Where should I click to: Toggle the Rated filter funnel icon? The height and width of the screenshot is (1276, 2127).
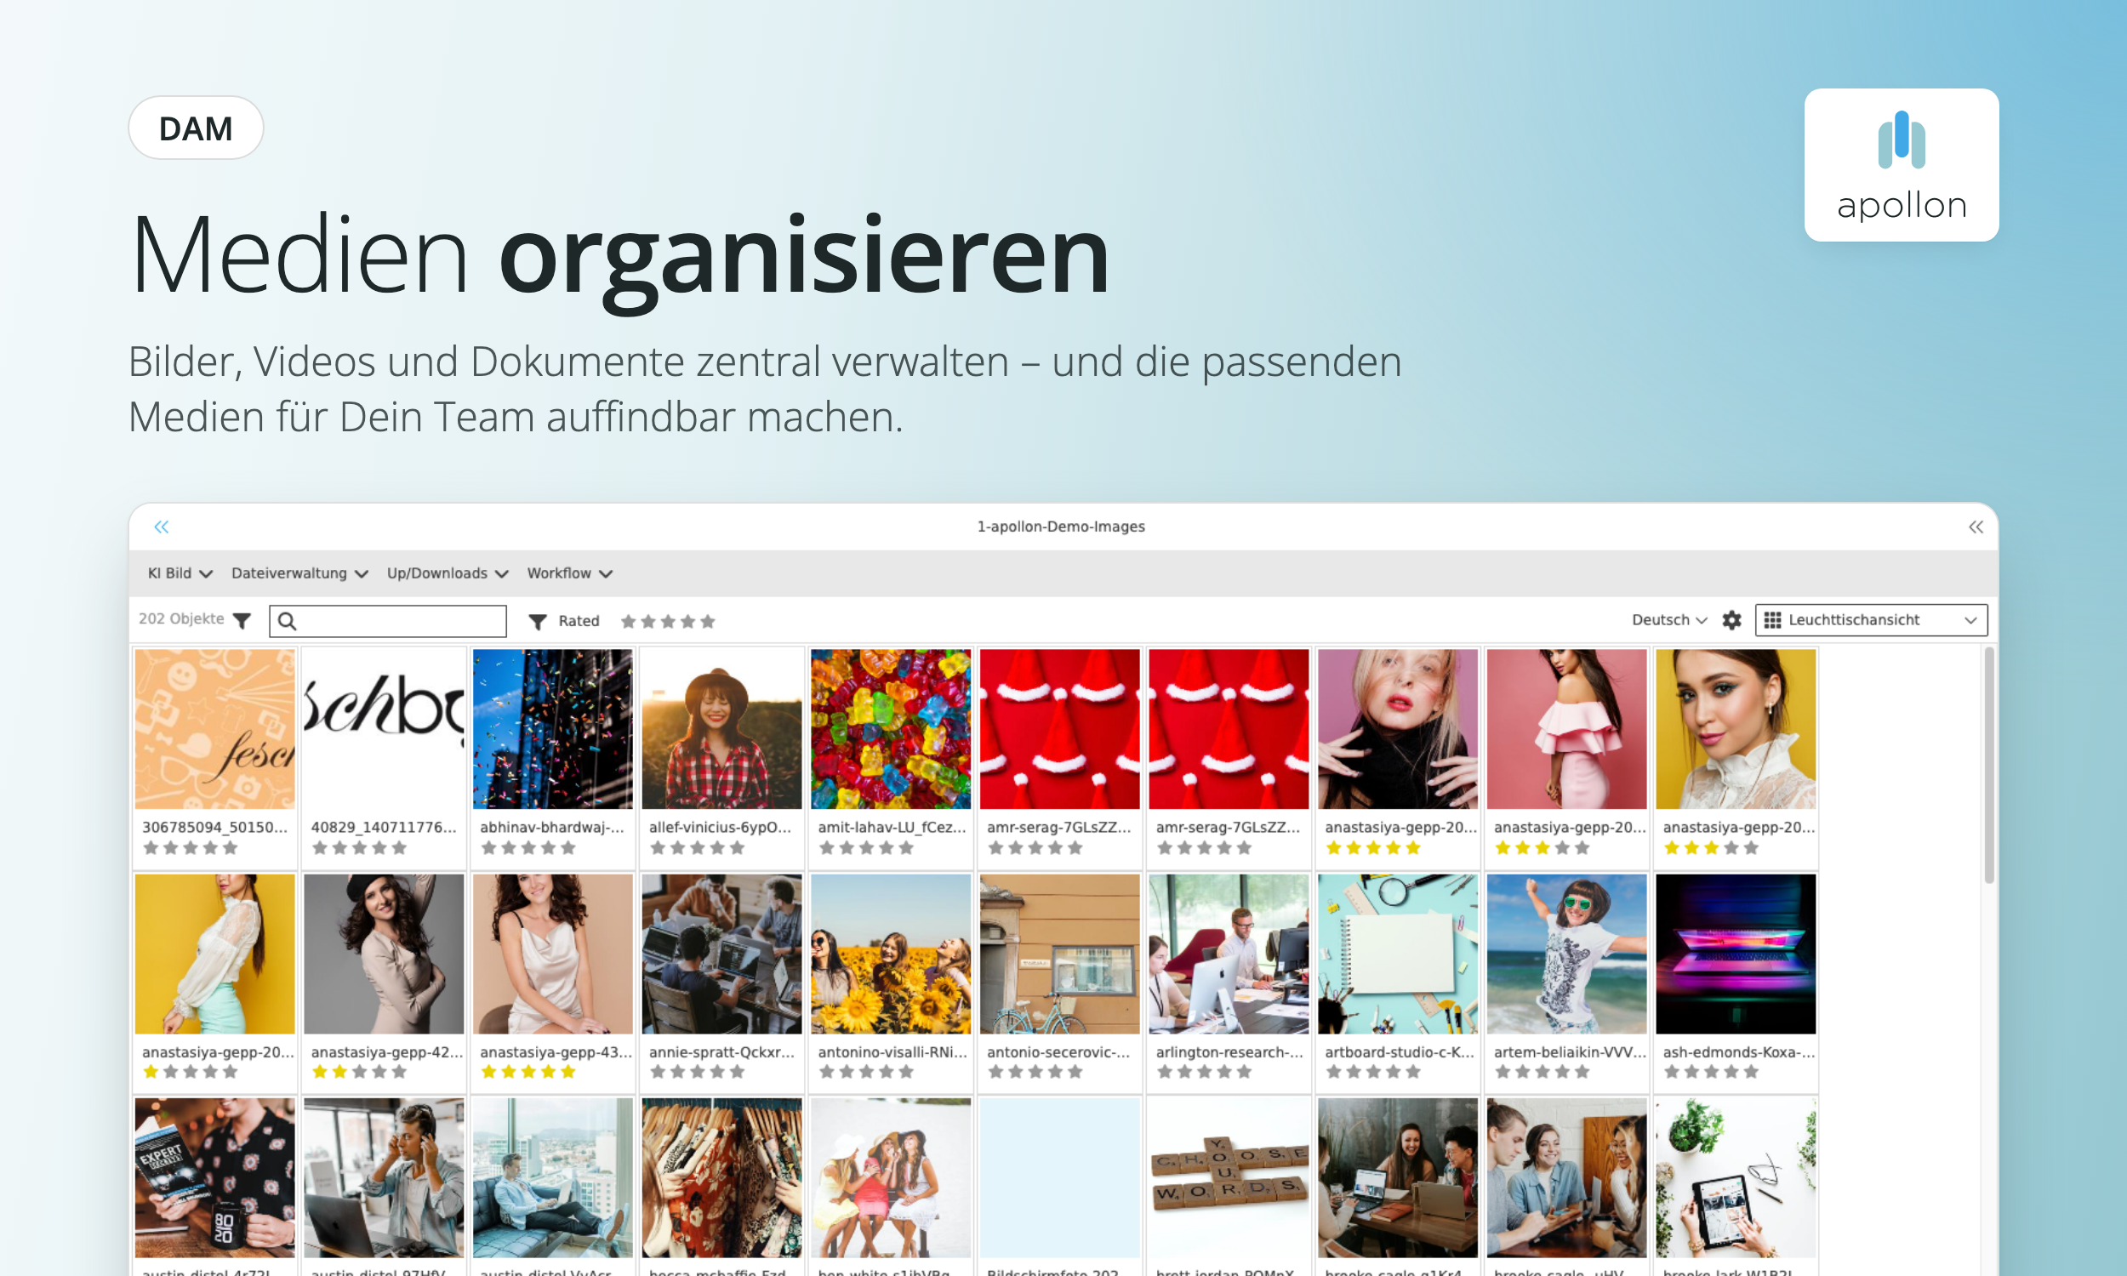(x=538, y=621)
